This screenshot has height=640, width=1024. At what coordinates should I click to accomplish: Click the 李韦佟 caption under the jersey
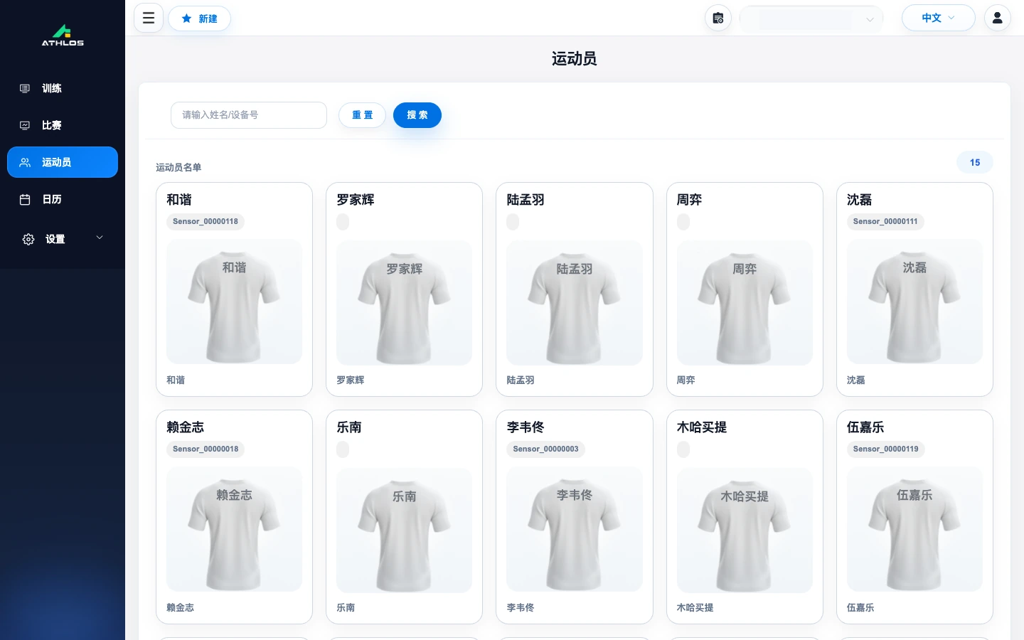coord(521,608)
